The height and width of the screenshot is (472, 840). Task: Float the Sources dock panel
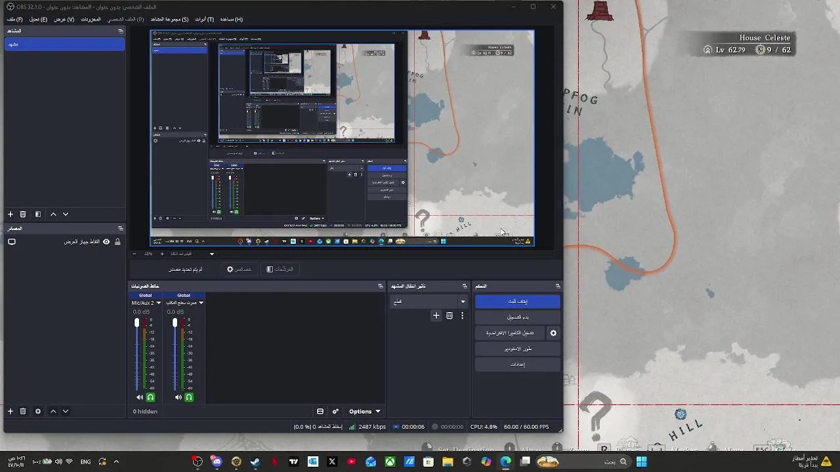pyautogui.click(x=120, y=228)
